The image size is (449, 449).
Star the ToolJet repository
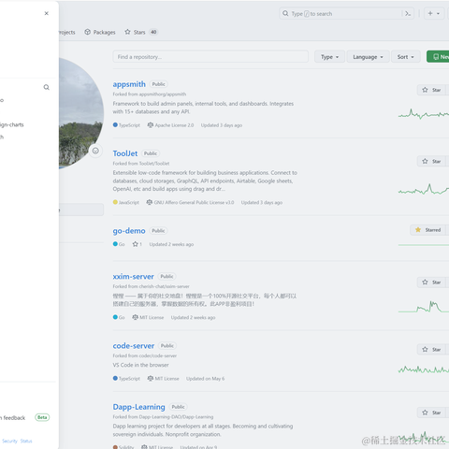[x=431, y=161]
